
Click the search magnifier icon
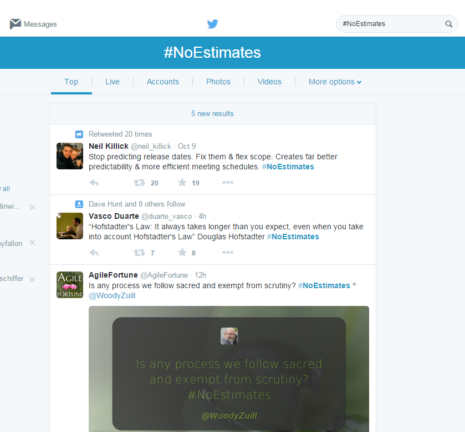[x=448, y=24]
